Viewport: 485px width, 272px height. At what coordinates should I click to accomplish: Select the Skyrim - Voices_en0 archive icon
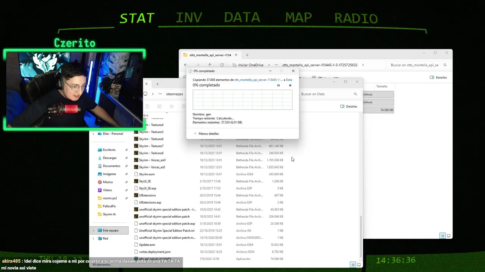pyautogui.click(x=136, y=160)
